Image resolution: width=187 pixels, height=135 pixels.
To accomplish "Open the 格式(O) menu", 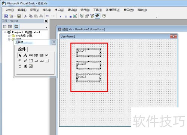I will click(59, 10).
